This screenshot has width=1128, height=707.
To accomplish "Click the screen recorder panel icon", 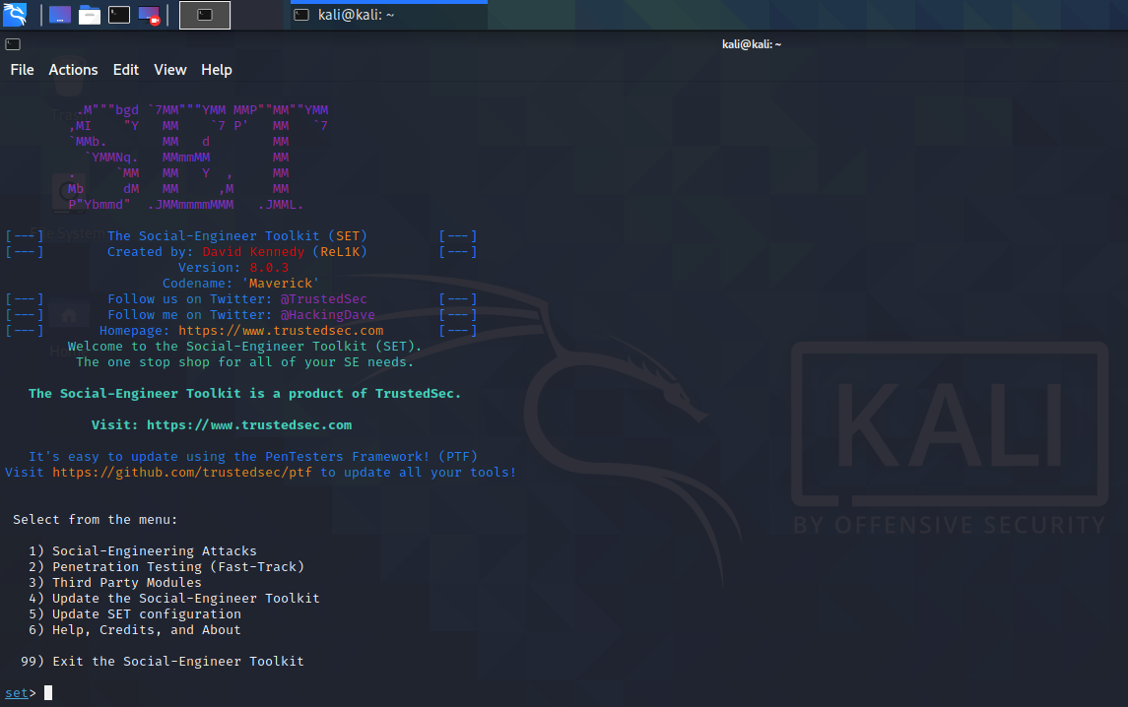I will (149, 15).
